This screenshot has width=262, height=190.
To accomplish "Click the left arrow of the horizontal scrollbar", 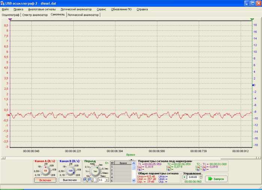I will [3, 158].
